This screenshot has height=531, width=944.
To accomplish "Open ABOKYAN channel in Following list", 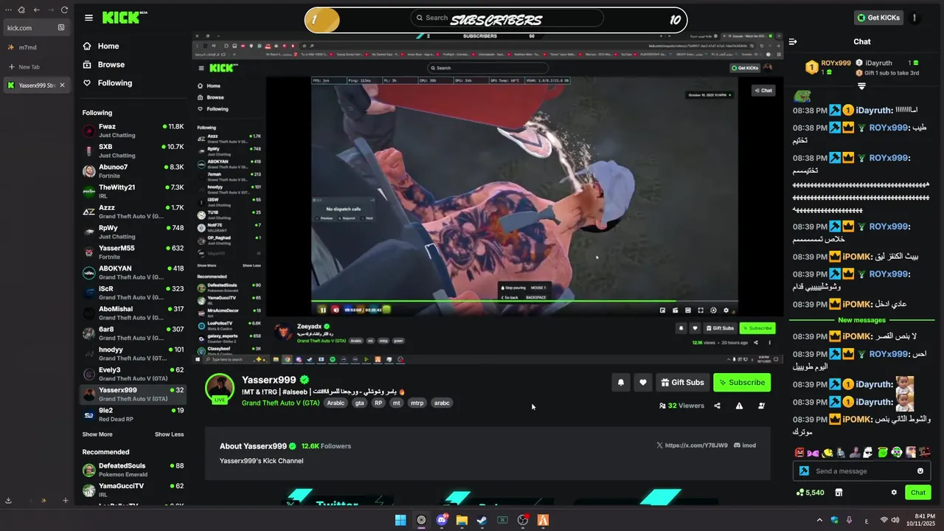I will point(133,272).
